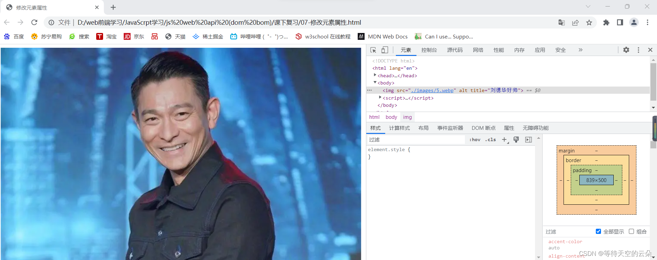Screen dimensions: 657x260
Task: Toggle the .cls class editor button
Action: [491, 139]
